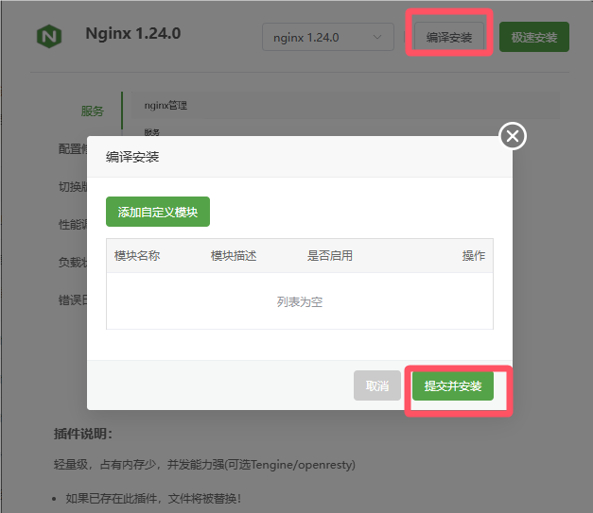Click the 极速安装 green button
This screenshot has height=513, width=593.
coord(534,37)
